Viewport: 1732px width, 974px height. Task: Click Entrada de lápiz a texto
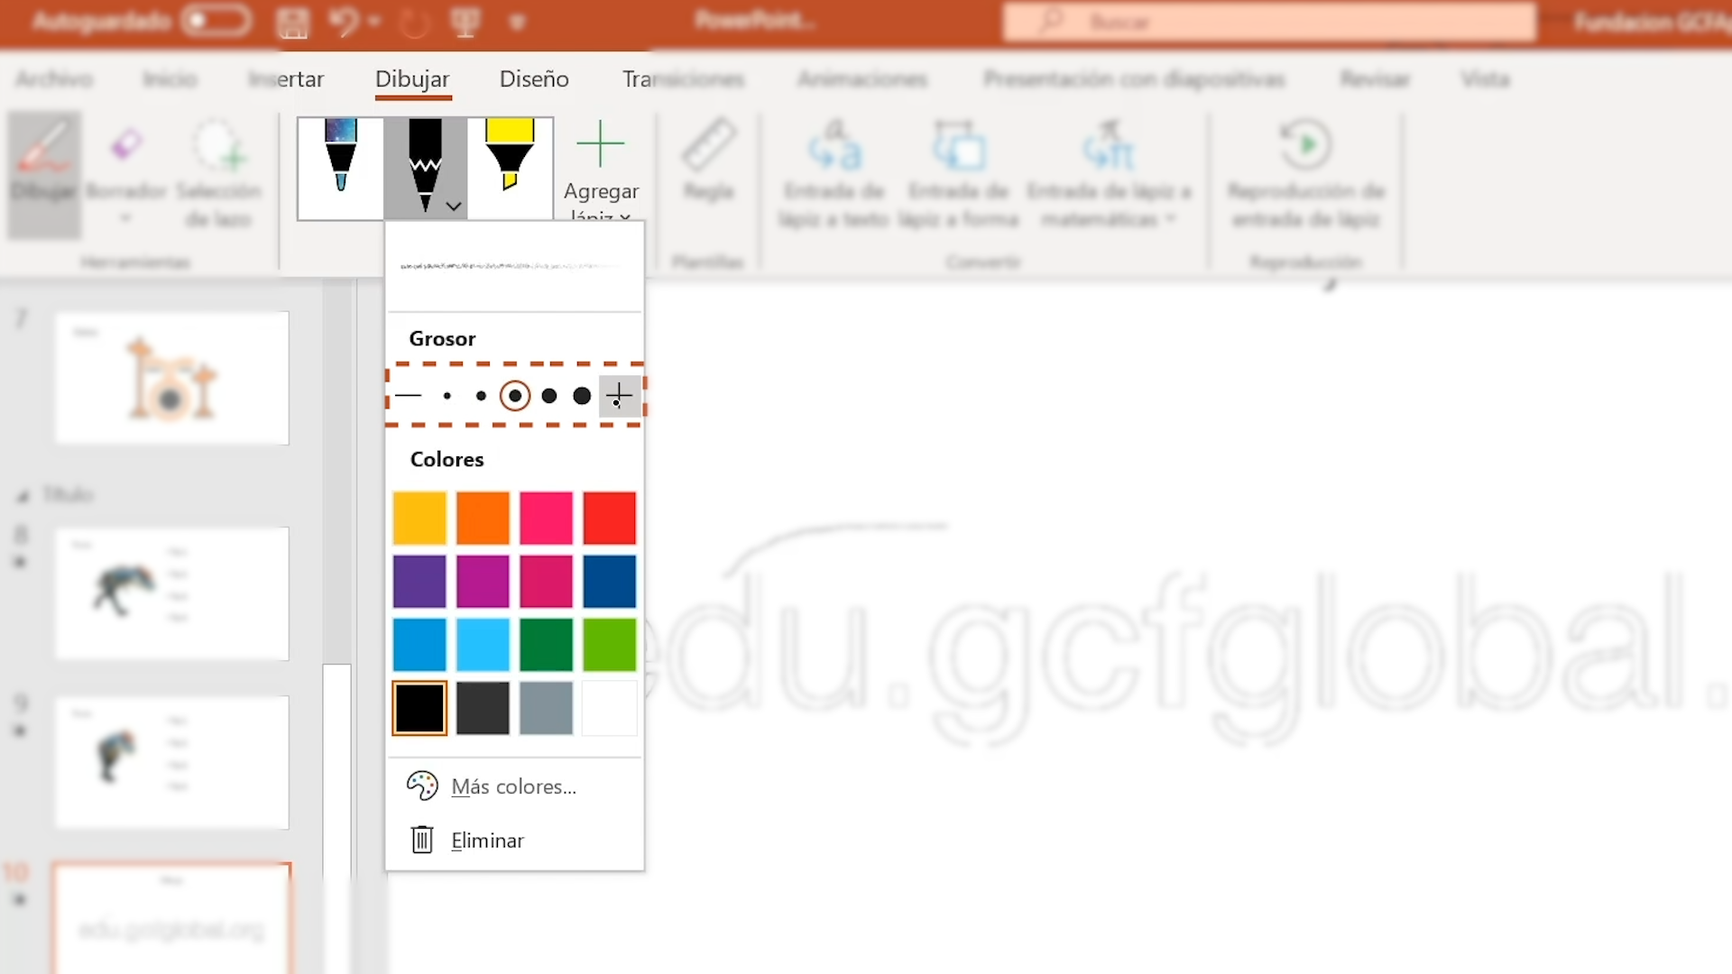point(834,174)
